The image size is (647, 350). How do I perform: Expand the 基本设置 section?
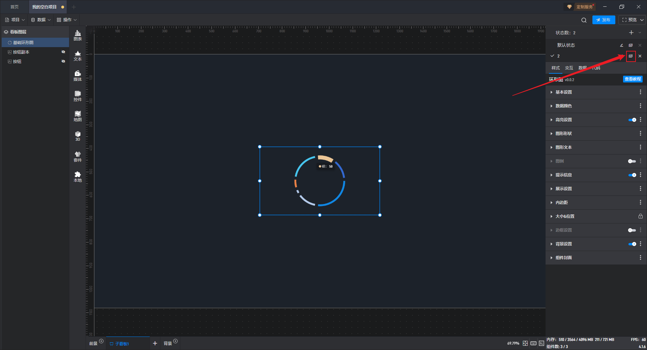coord(563,92)
